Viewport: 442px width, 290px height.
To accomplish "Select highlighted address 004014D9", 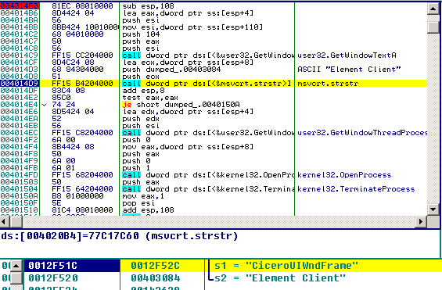I will coord(20,84).
